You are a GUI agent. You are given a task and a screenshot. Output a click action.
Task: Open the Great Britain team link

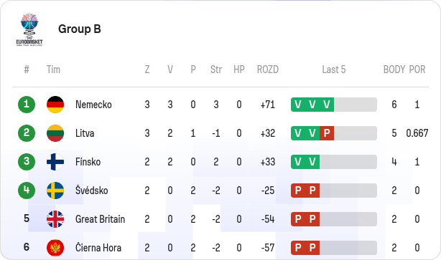coord(100,219)
